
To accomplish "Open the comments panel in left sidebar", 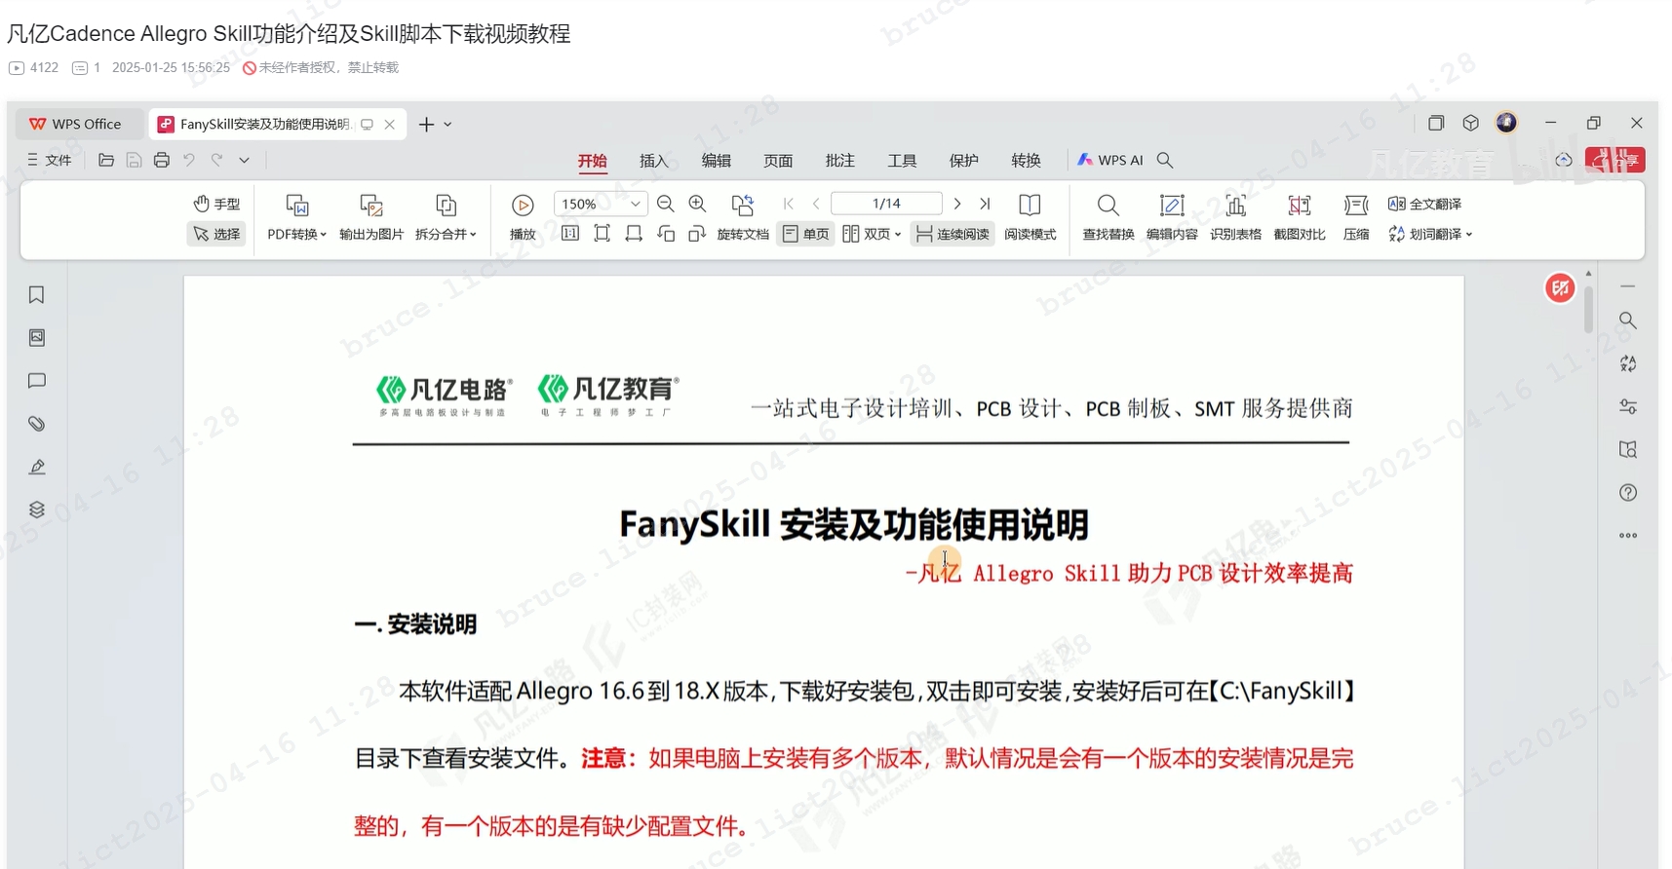I will (37, 381).
